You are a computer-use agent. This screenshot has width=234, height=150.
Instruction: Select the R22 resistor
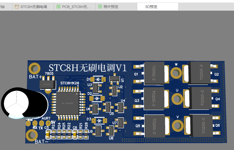[x=70, y=135]
